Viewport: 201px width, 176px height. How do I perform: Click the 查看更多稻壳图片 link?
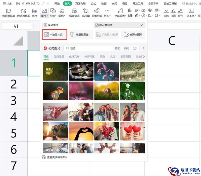click(55, 157)
